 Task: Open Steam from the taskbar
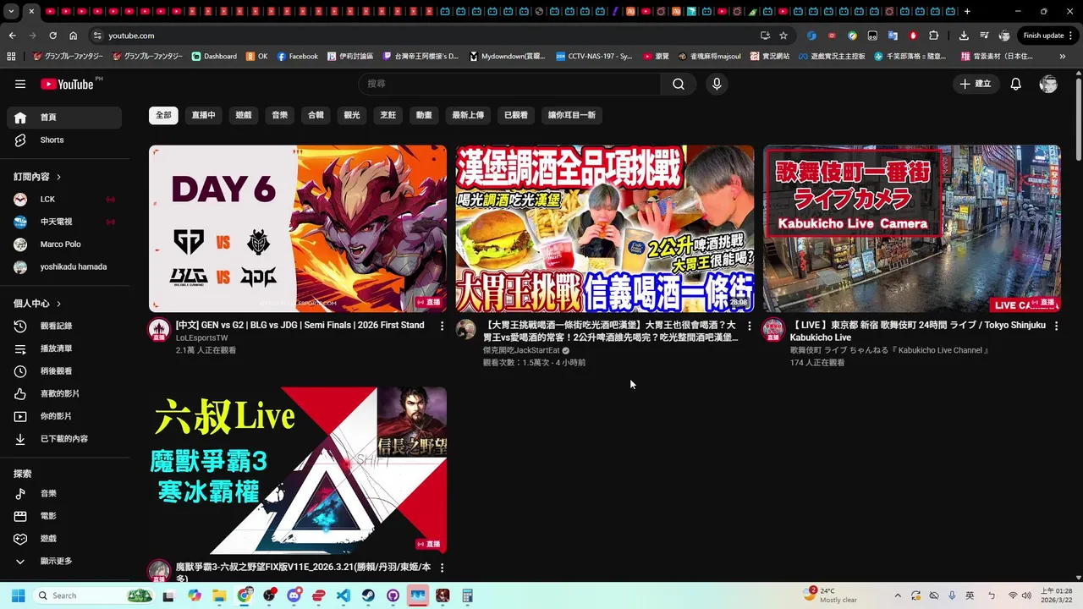[x=368, y=595]
